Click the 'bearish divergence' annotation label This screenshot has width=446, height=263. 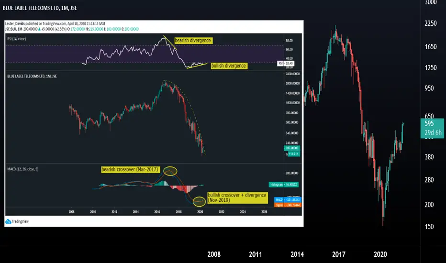click(x=193, y=40)
